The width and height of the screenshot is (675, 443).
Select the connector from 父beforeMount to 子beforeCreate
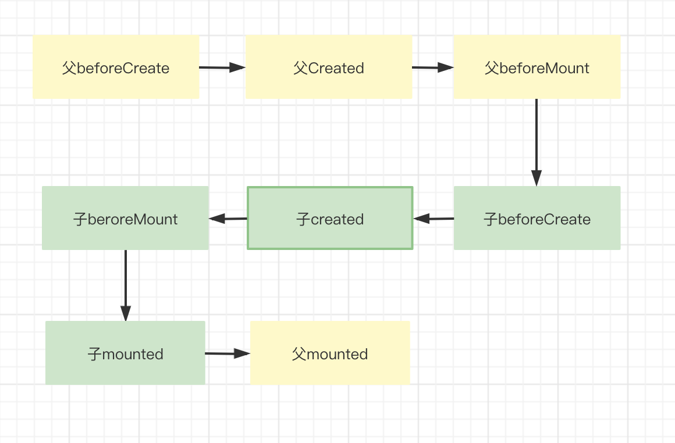pos(537,142)
